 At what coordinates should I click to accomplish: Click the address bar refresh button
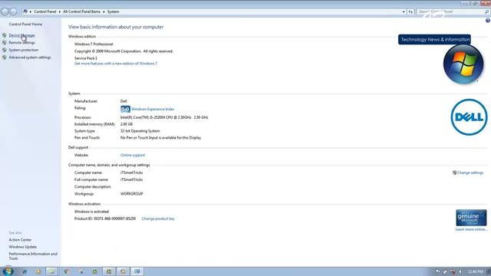click(x=410, y=11)
